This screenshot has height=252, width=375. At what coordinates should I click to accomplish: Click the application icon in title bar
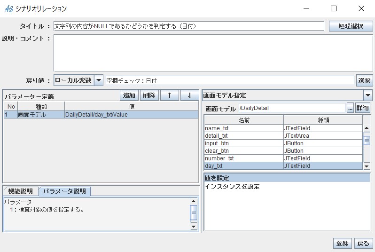coord(9,8)
